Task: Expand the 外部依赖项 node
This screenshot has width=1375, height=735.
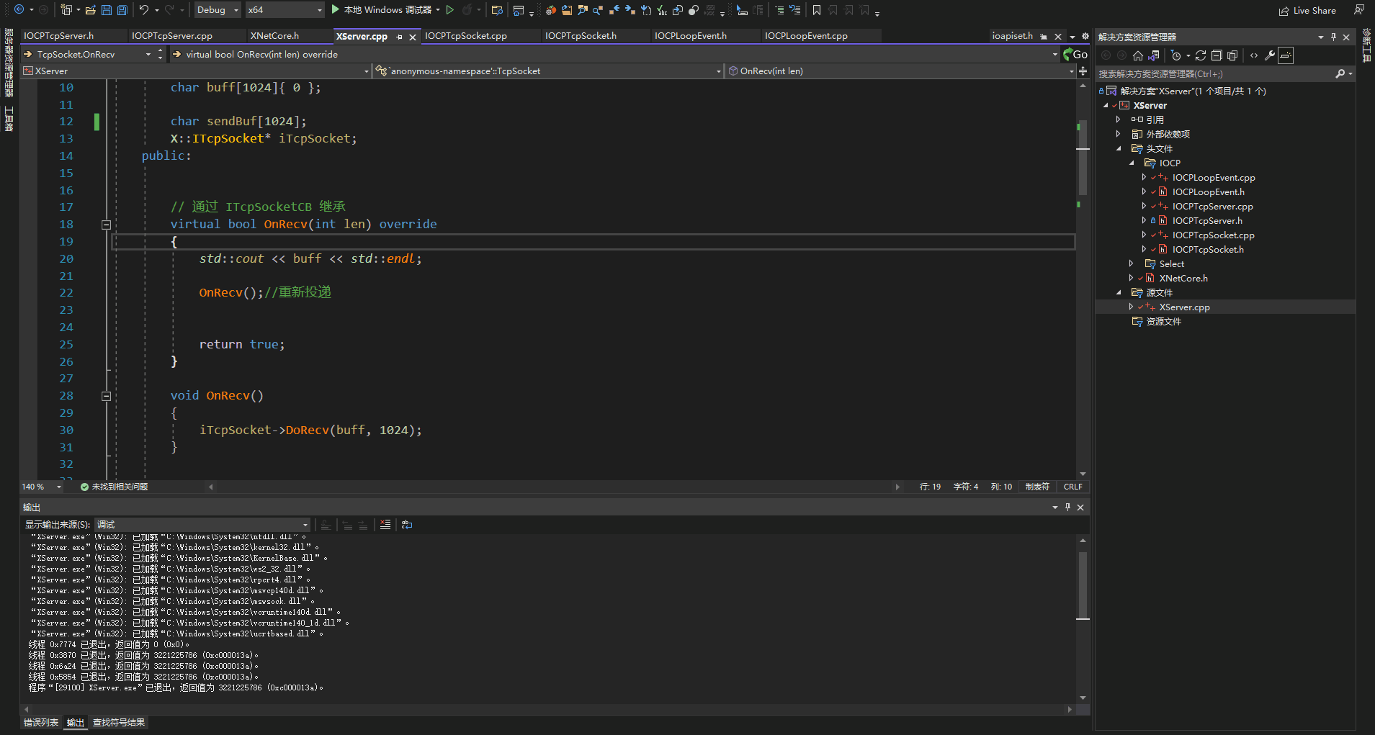Action: (1119, 134)
